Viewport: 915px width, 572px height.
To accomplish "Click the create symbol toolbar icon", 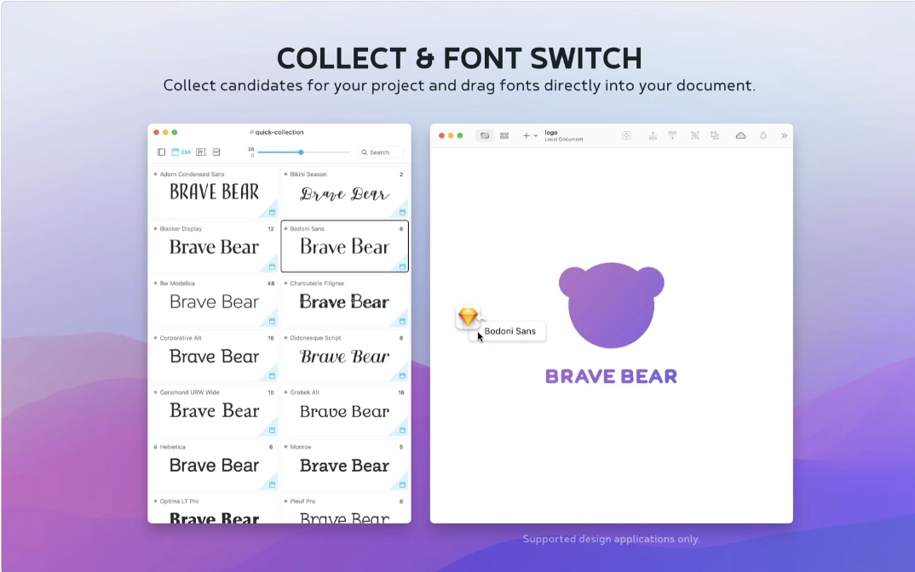I will coord(626,135).
